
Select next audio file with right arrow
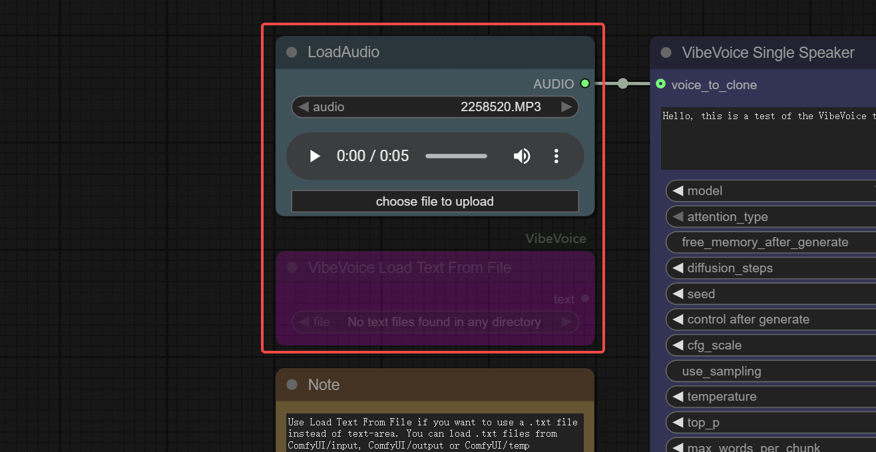click(x=566, y=107)
